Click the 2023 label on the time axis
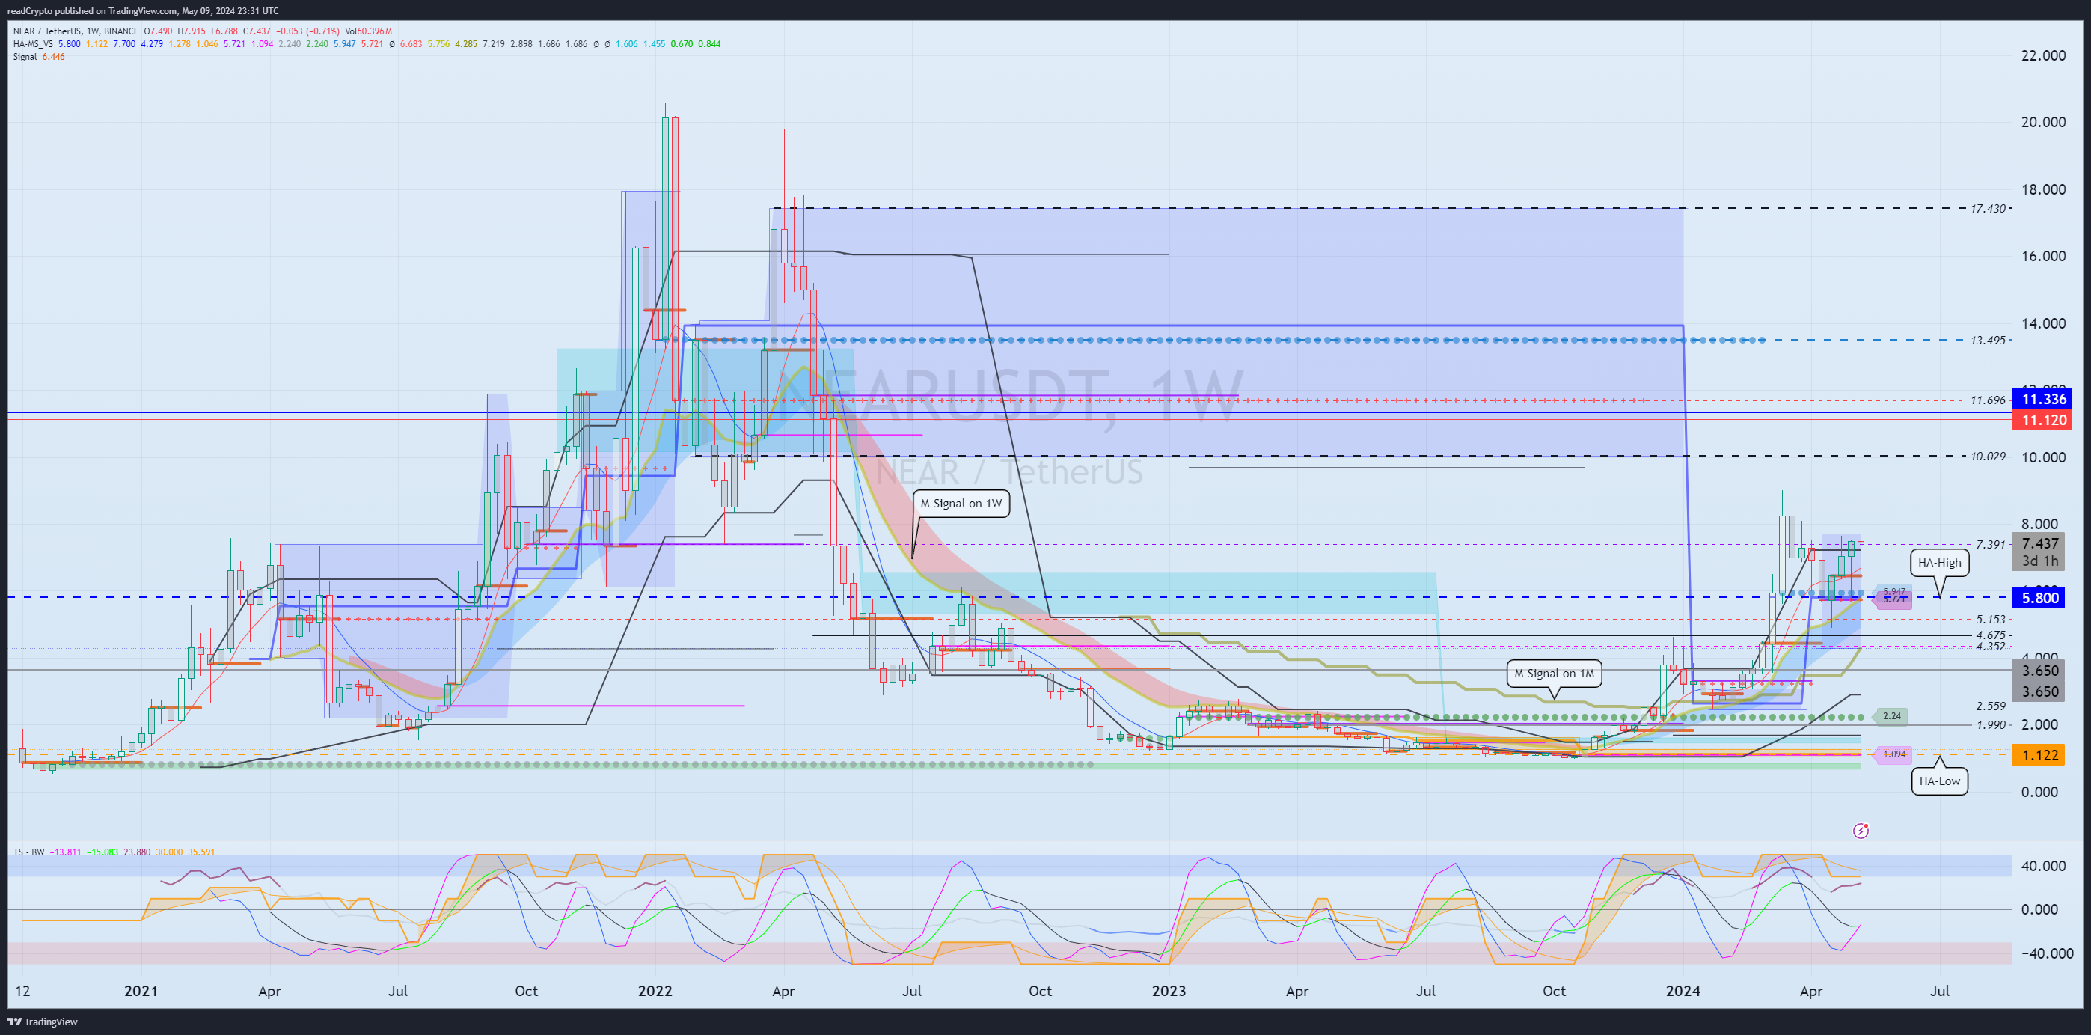Screen dimensions: 2091x1035 coord(1169,990)
